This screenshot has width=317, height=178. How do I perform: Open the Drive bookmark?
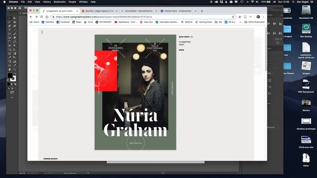tap(88, 22)
